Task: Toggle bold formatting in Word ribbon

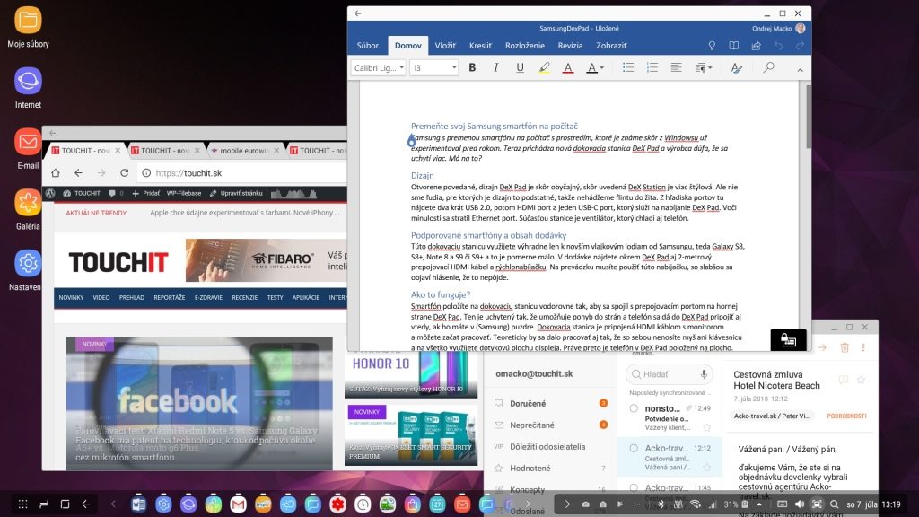Action: coord(472,67)
